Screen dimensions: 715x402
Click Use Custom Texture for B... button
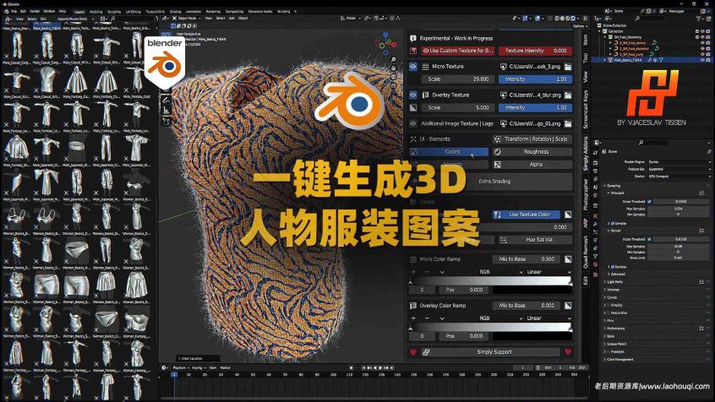458,51
